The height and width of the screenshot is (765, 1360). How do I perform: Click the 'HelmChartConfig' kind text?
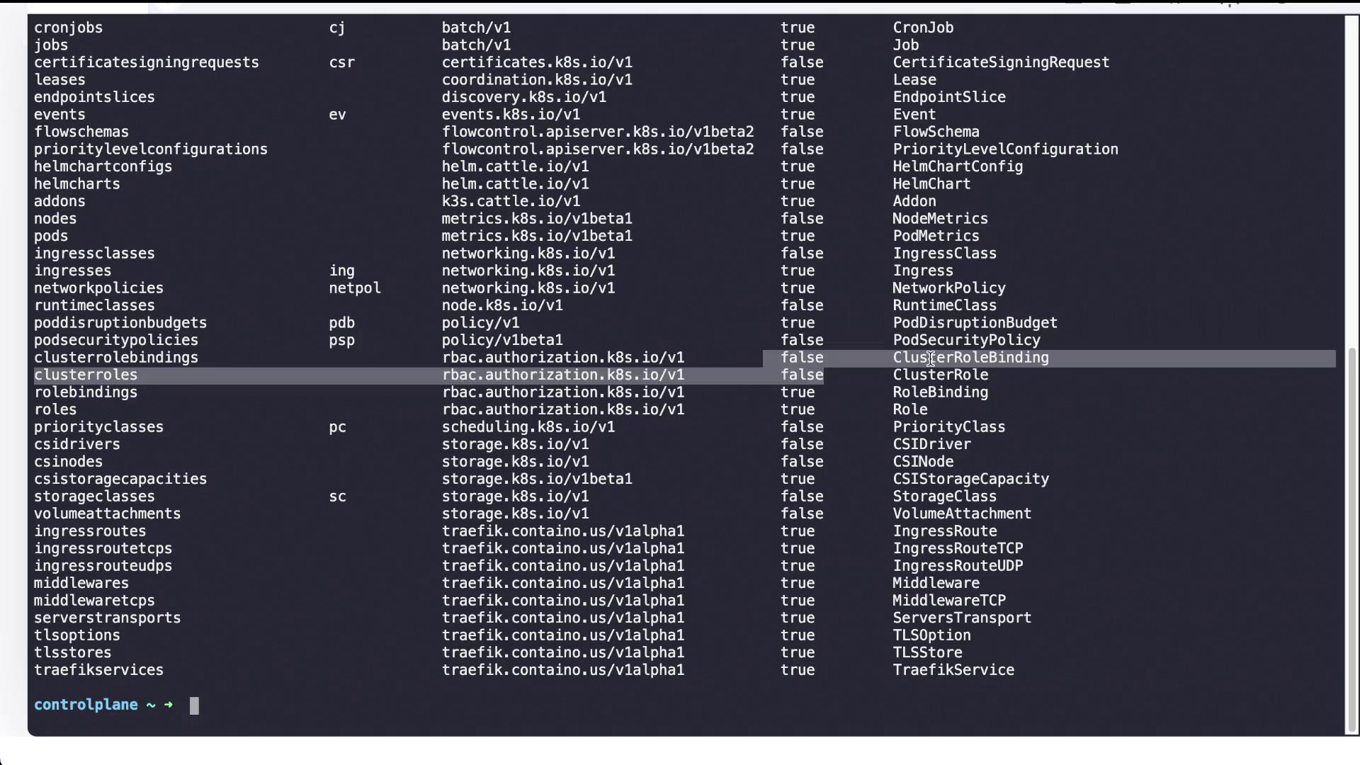click(958, 166)
